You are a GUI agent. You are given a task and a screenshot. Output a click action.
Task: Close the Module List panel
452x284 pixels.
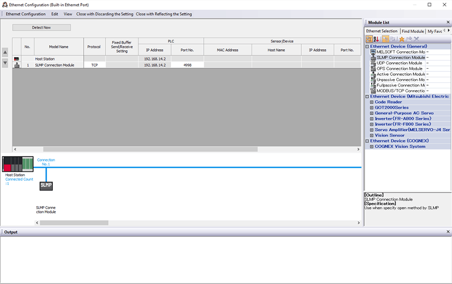coord(448,22)
